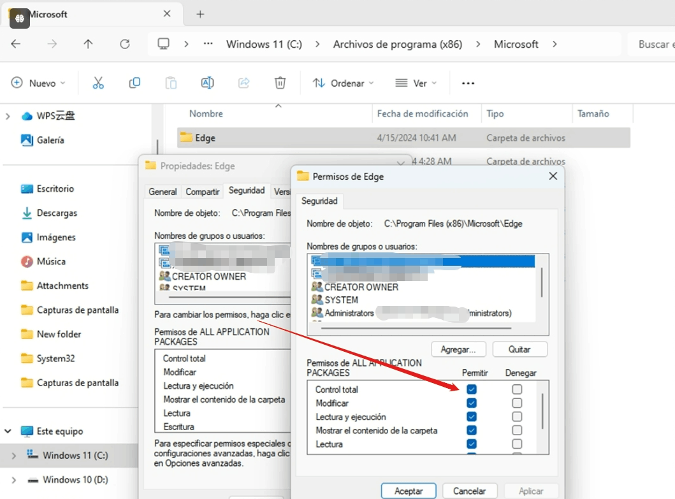Expand the Windows 11 (C:) tree node
Image resolution: width=675 pixels, height=499 pixels.
tap(14, 456)
